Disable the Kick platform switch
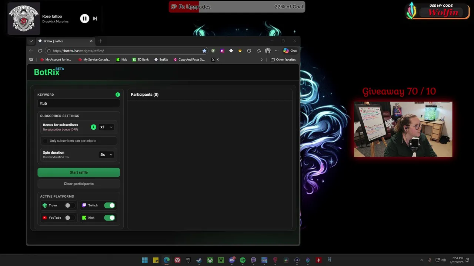 (110, 218)
